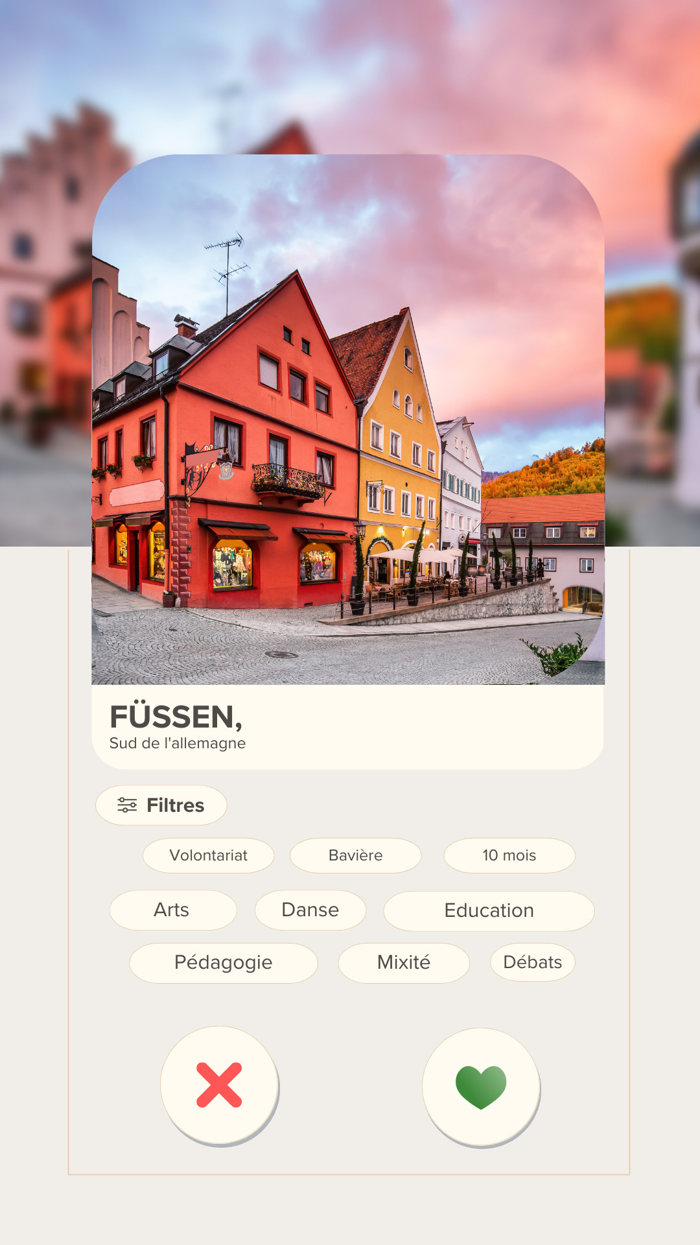This screenshot has height=1245, width=700.
Task: Select the Débats tag
Action: pyautogui.click(x=533, y=962)
